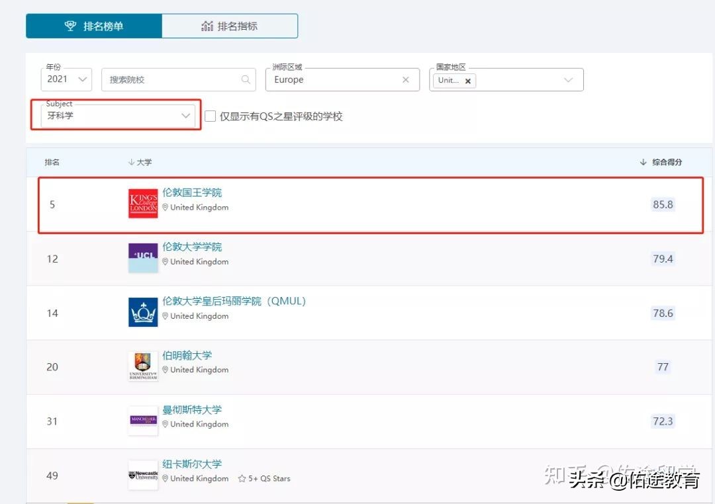Viewport: 715px width, 504px height.
Task: Select the 排名榜单 tab
Action: tap(93, 26)
